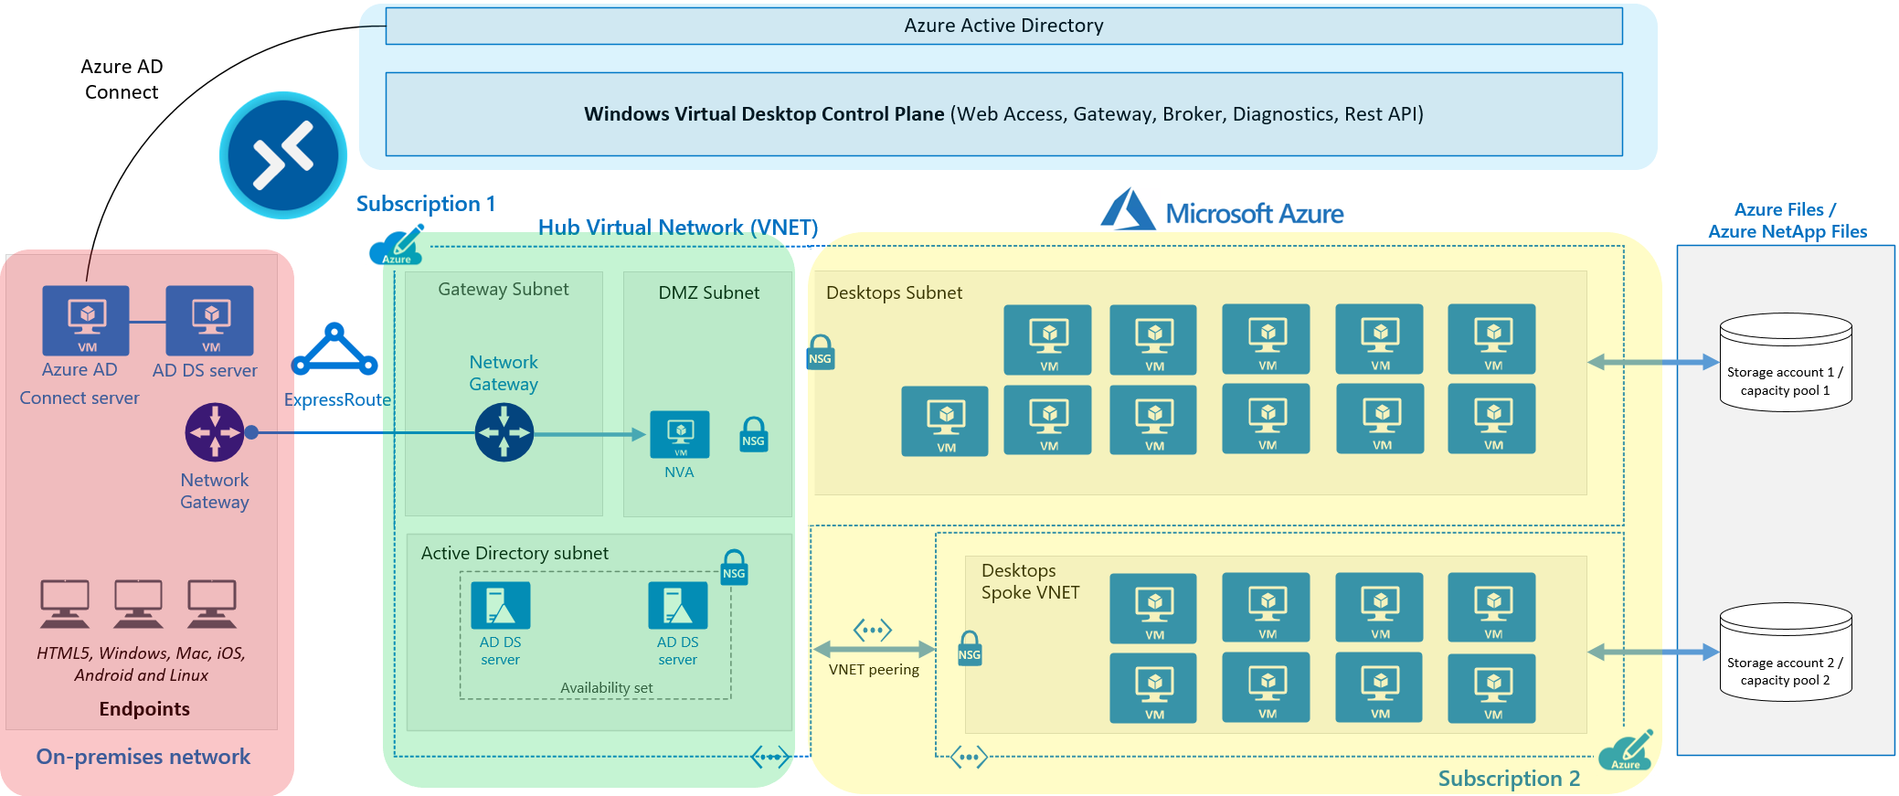Click the NSG lock beside Desktops Spoke VNET
The width and height of the screenshot is (1899, 796).
[970, 649]
